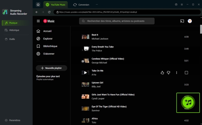
Task: Open artist Billy Joel
Action: [x=96, y=87]
